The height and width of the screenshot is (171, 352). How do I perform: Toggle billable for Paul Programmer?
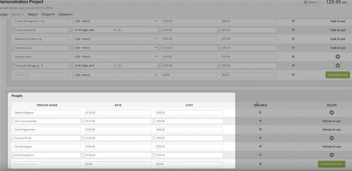click(261, 129)
